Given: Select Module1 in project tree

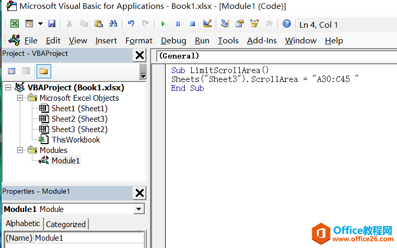Looking at the screenshot, I should coord(66,161).
